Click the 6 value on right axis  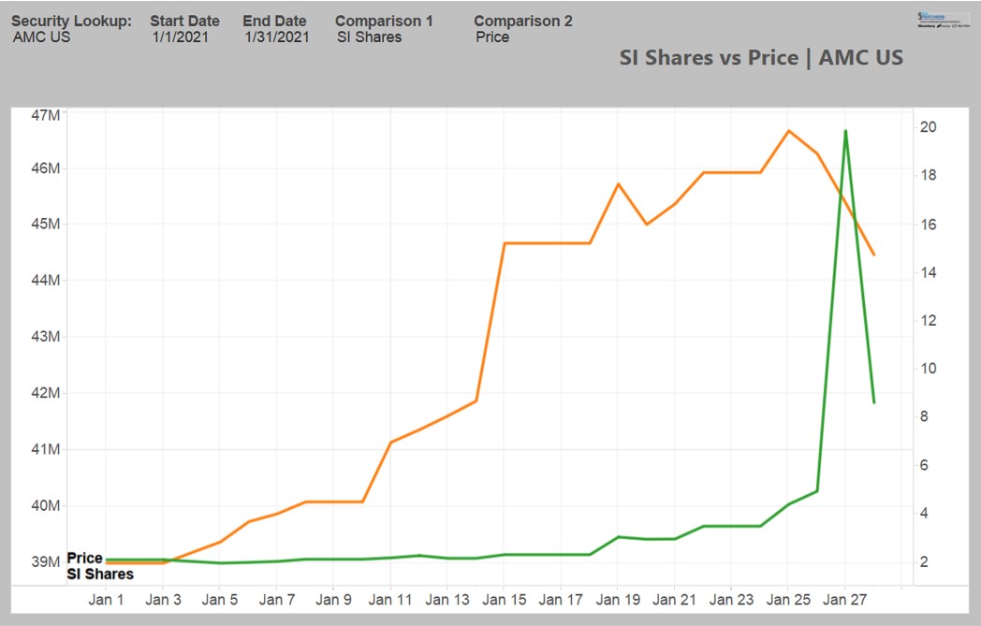[x=924, y=465]
